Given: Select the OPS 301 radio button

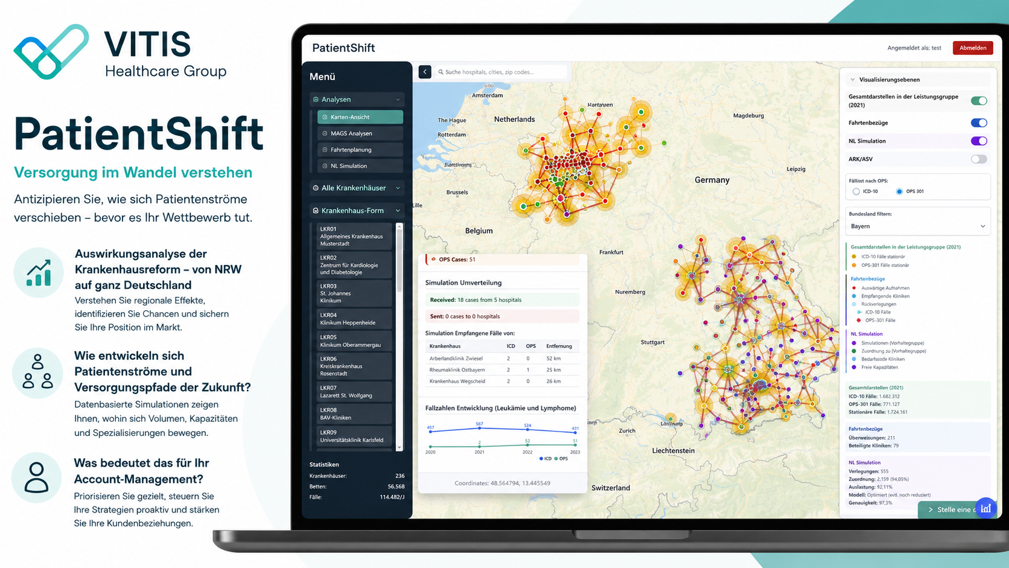Looking at the screenshot, I should pyautogui.click(x=899, y=191).
